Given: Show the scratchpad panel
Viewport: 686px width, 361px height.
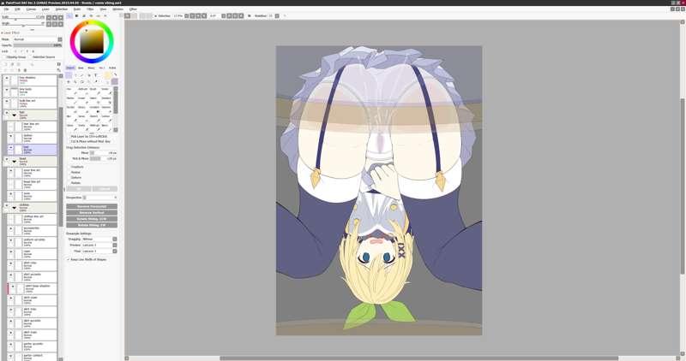Looking at the screenshot, I should pyautogui.click(x=105, y=15).
